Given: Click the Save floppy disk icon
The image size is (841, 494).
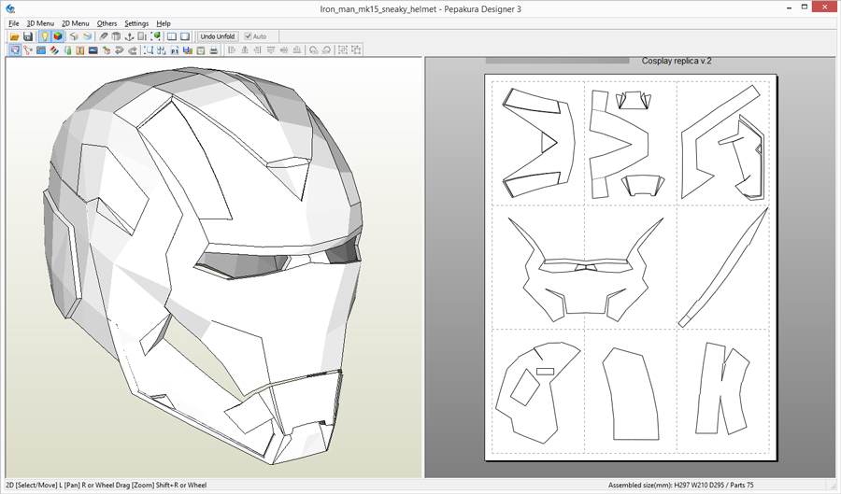Looking at the screenshot, I should click(x=28, y=36).
